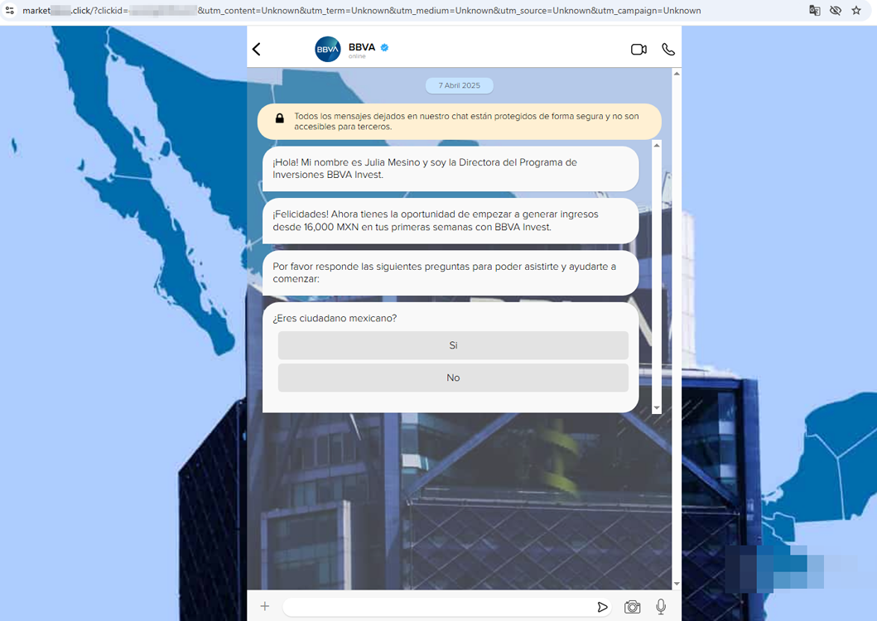The image size is (877, 621).
Task: Click the Google Translate icon in address bar
Action: pyautogui.click(x=814, y=10)
